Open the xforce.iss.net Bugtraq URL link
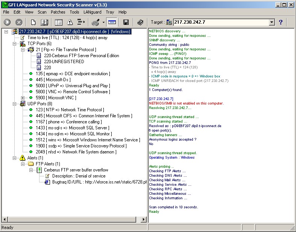296x232 pixels. (x=116, y=182)
